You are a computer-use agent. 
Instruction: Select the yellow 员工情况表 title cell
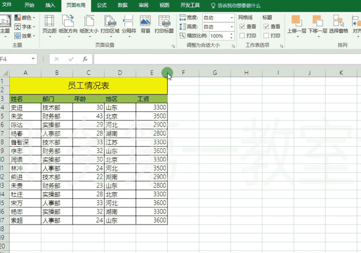point(88,86)
